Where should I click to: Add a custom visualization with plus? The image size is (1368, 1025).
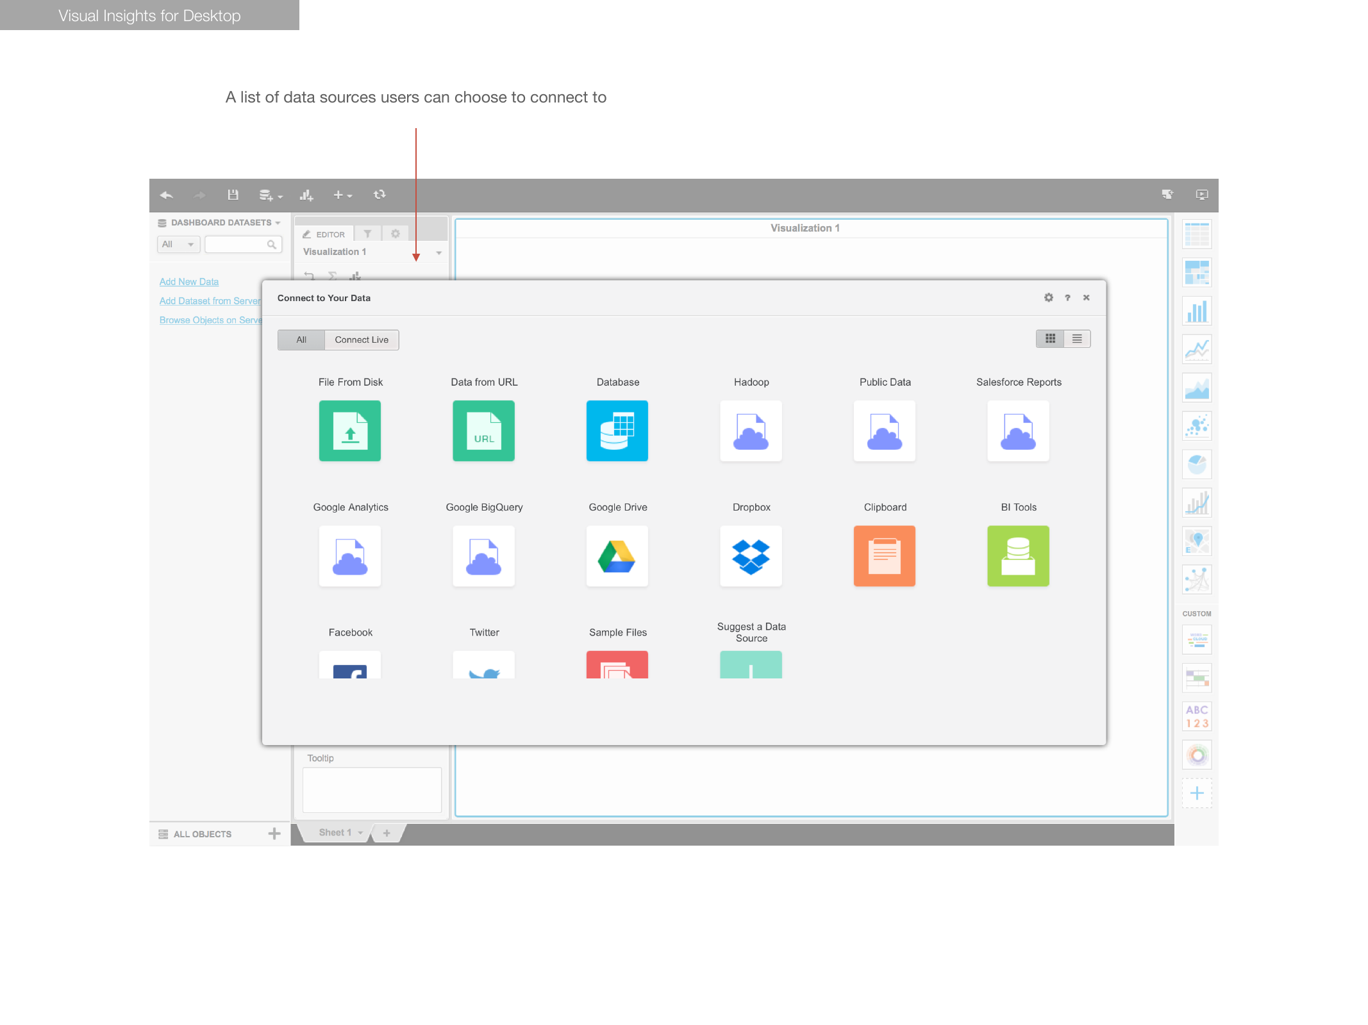click(x=1197, y=793)
